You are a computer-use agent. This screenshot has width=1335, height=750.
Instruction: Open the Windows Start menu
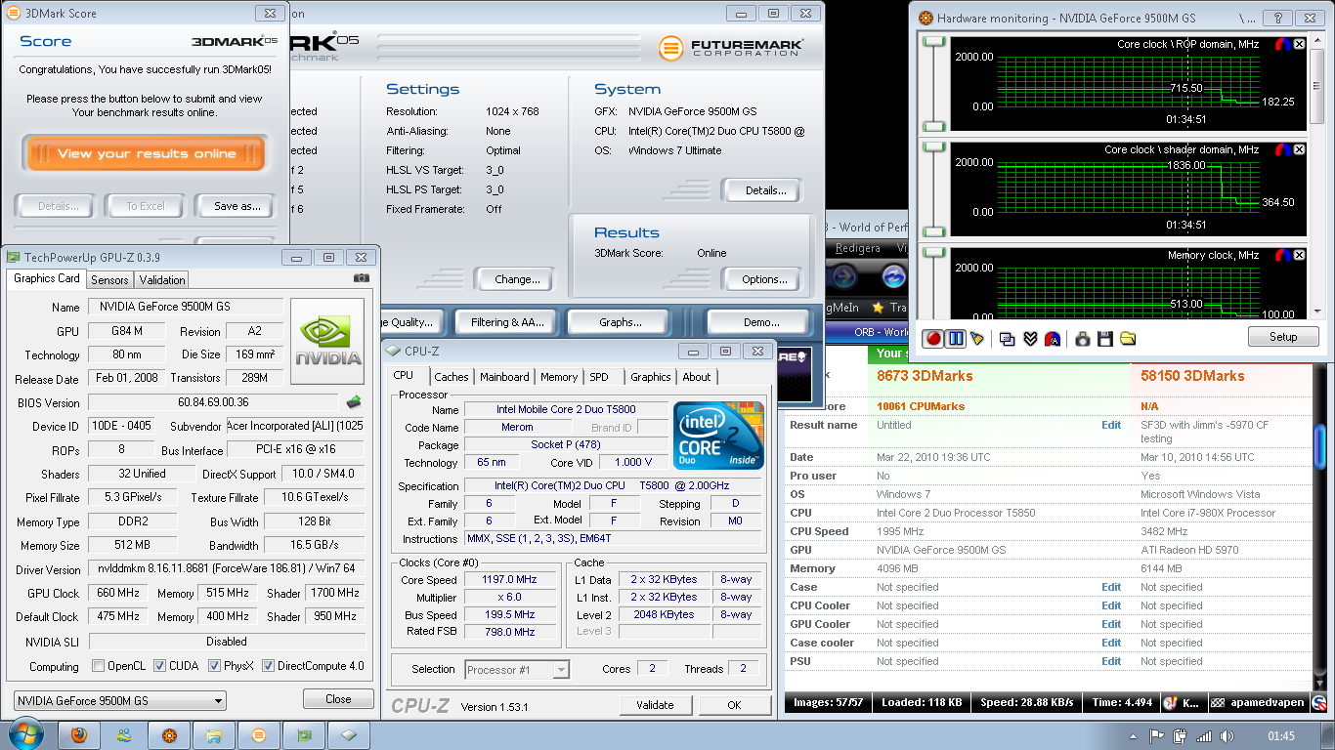(26, 733)
